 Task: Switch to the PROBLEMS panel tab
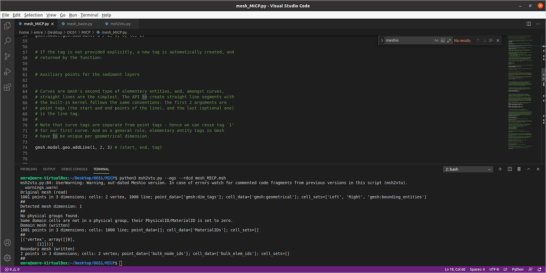tap(29, 169)
